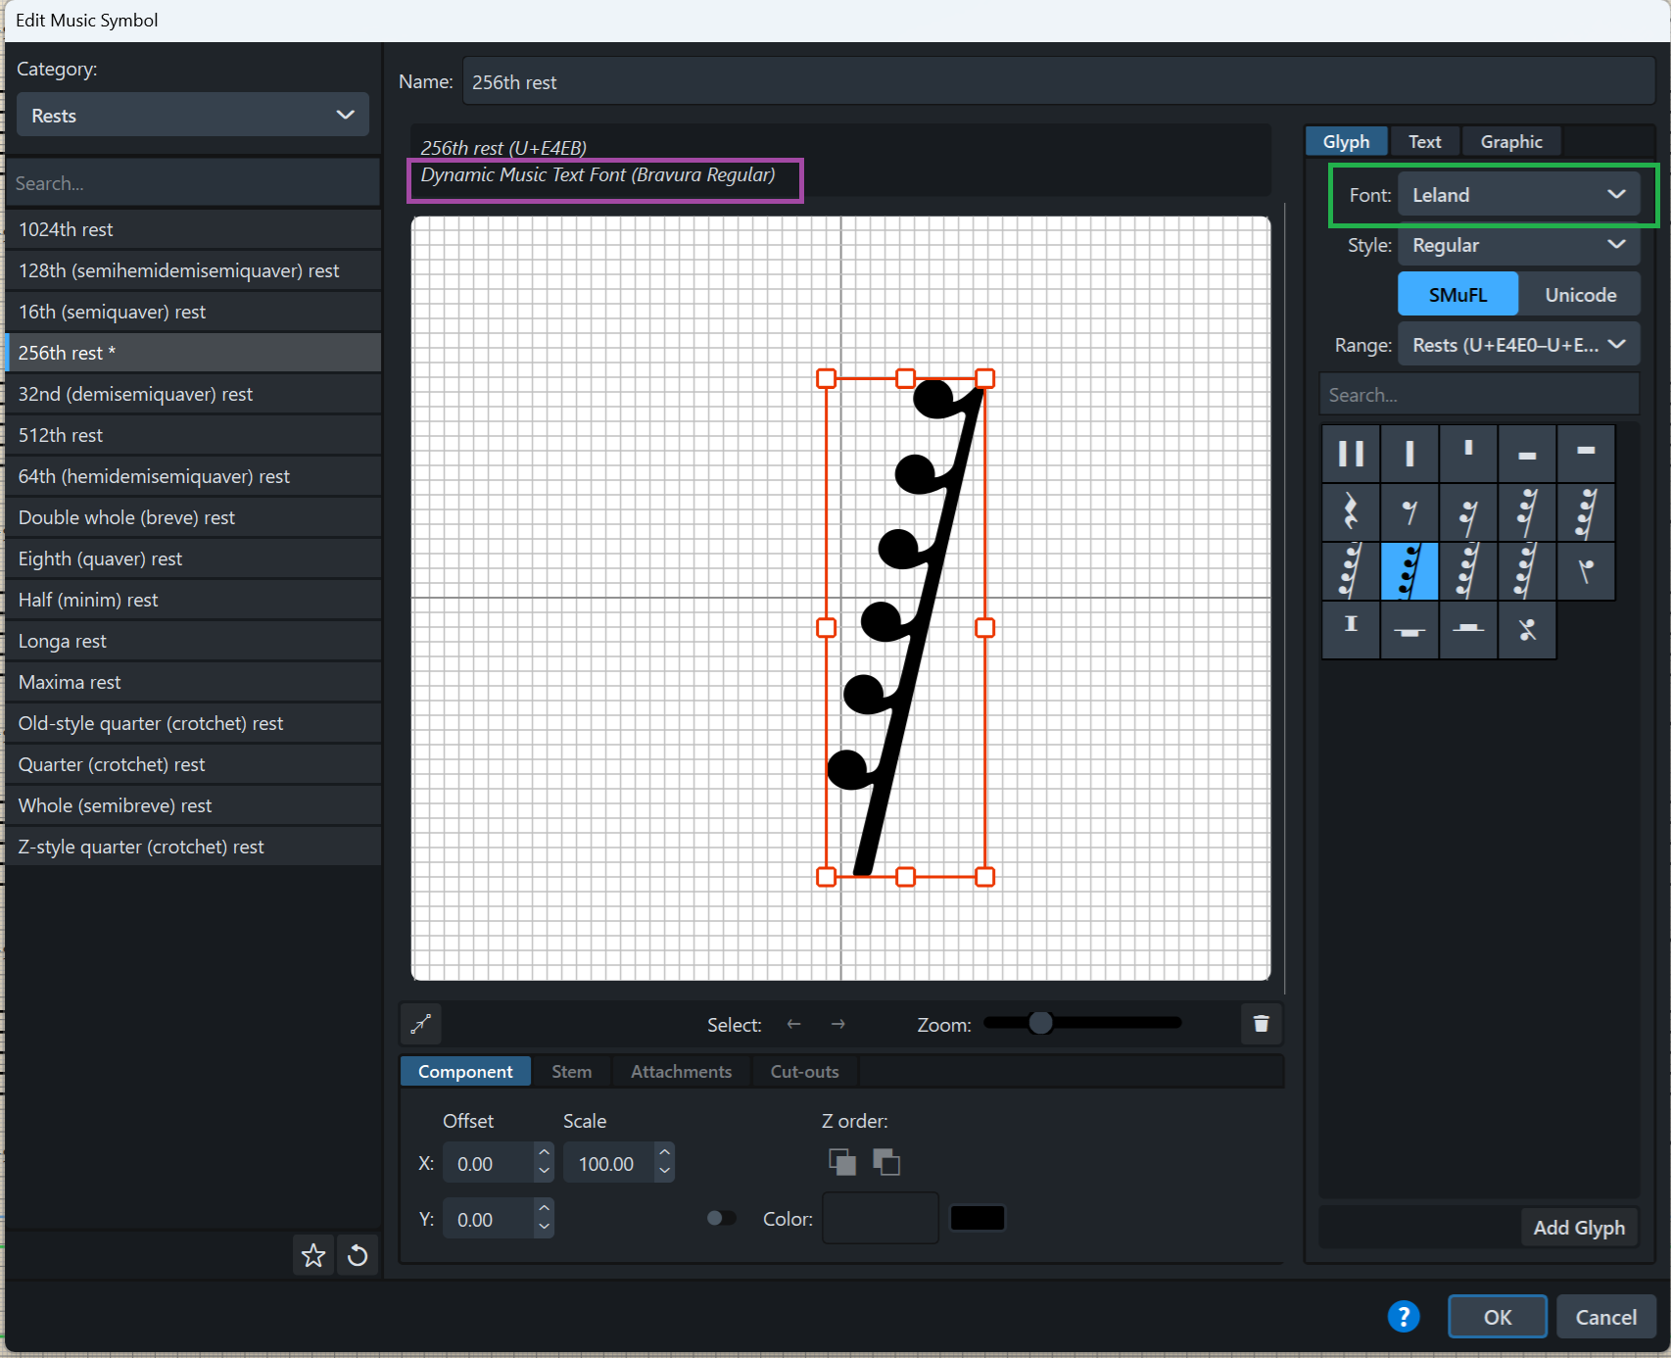Bring component forward using the Z order icon
Image resolution: width=1671 pixels, height=1358 pixels.
[x=841, y=1162]
